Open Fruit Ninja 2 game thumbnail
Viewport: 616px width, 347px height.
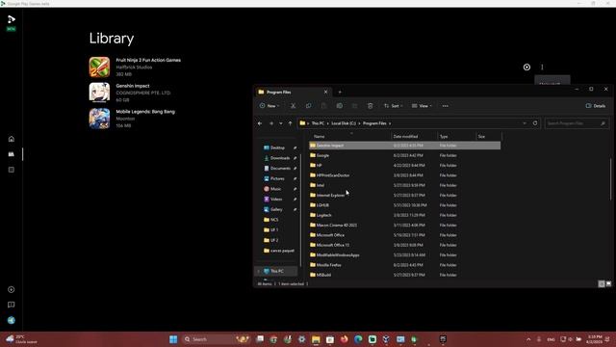pos(99,67)
